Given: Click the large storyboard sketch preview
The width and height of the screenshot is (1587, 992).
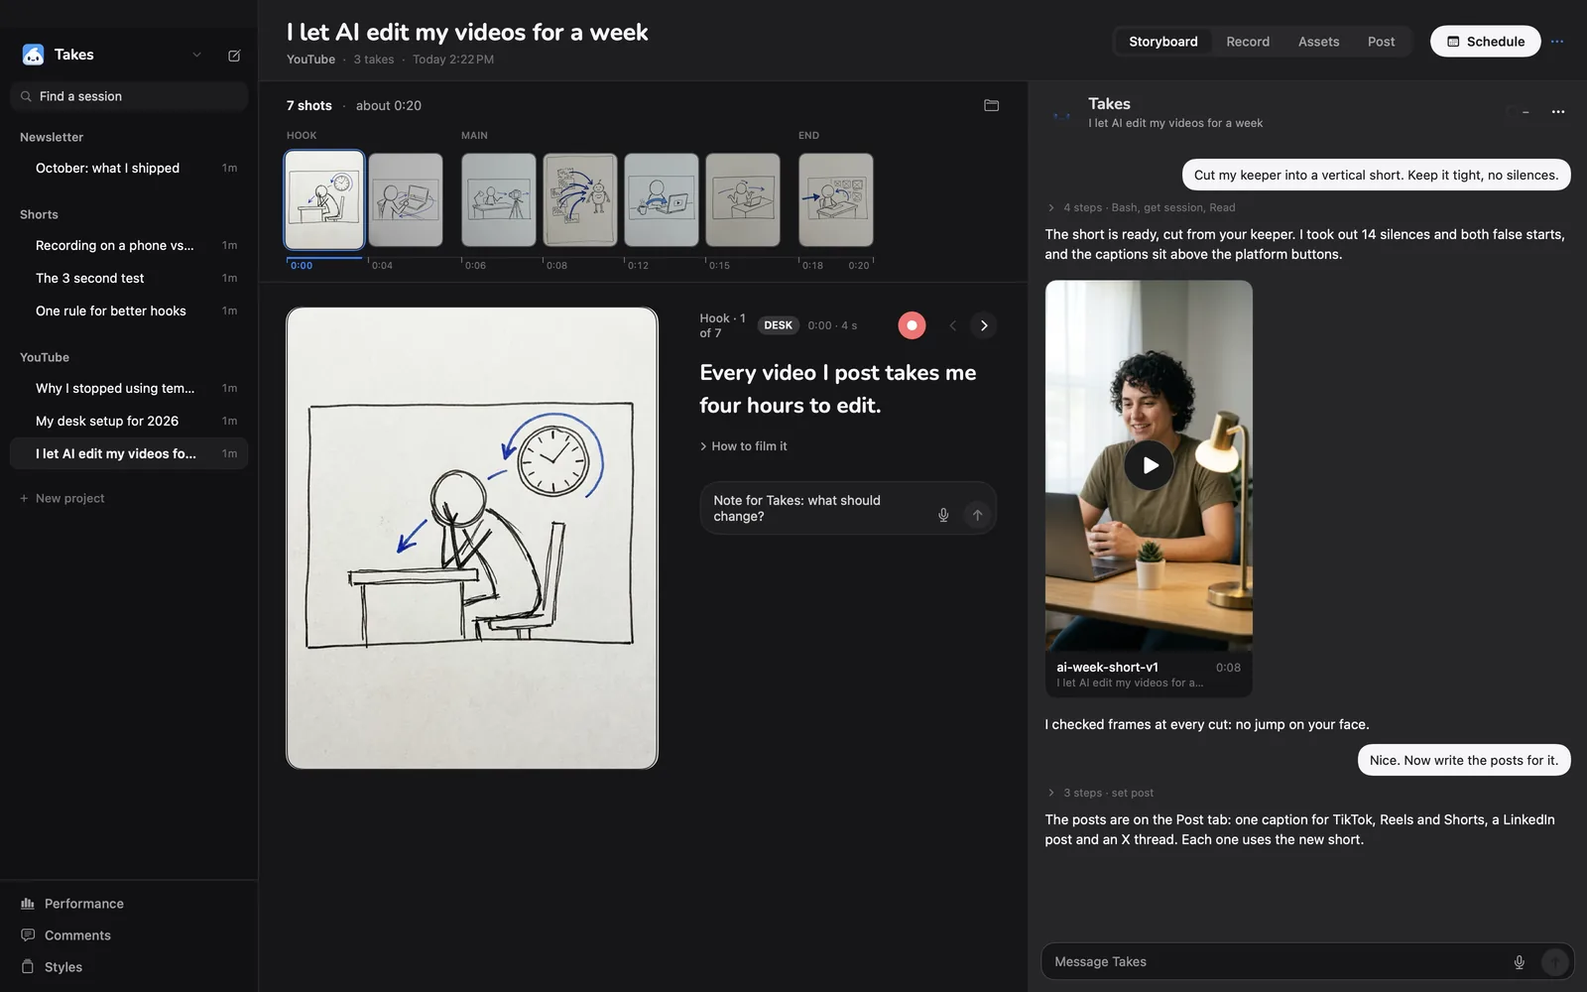Looking at the screenshot, I should tap(472, 538).
